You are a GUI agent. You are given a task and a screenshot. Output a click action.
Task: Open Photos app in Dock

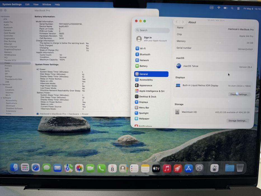(x=79, y=168)
